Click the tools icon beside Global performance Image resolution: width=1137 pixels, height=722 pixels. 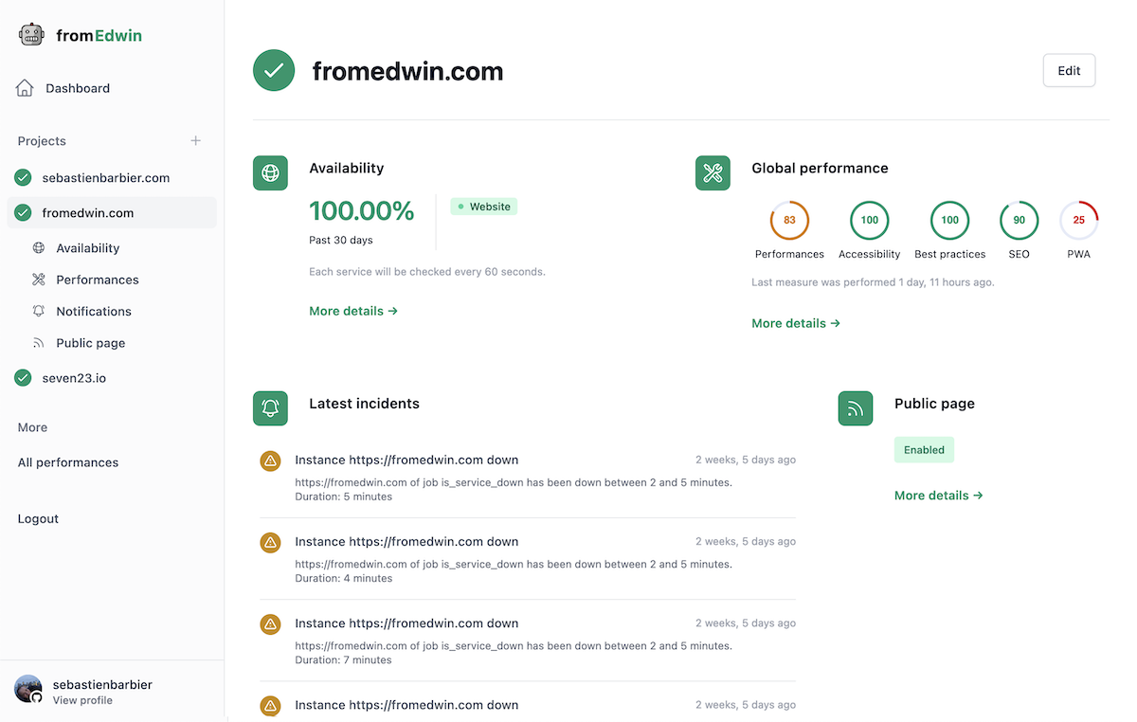[713, 173]
